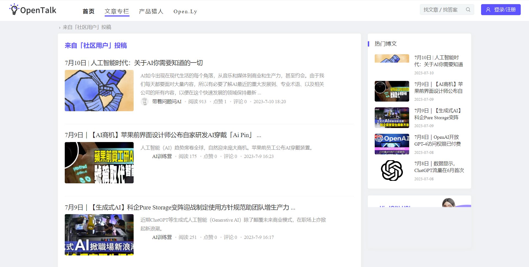The image size is (529, 267).
Task: Open the 产品猎人 menu item
Action: tap(151, 11)
